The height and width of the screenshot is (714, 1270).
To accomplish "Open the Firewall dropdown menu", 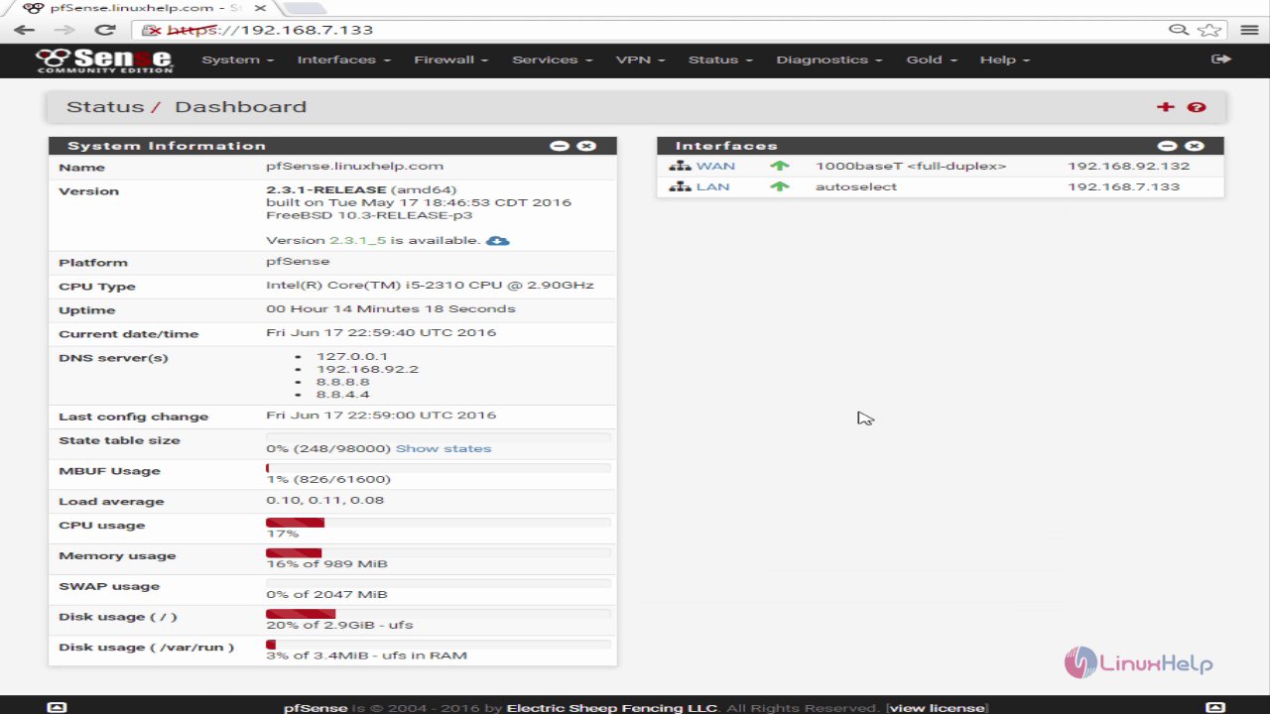I will click(x=450, y=59).
